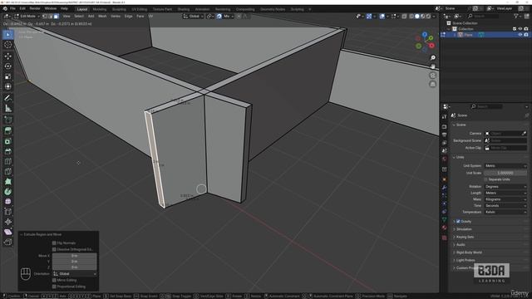Select the Knife tool
The width and height of the screenshot is (532, 299).
click(7, 171)
